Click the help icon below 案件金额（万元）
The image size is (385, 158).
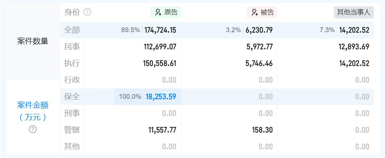33,129
